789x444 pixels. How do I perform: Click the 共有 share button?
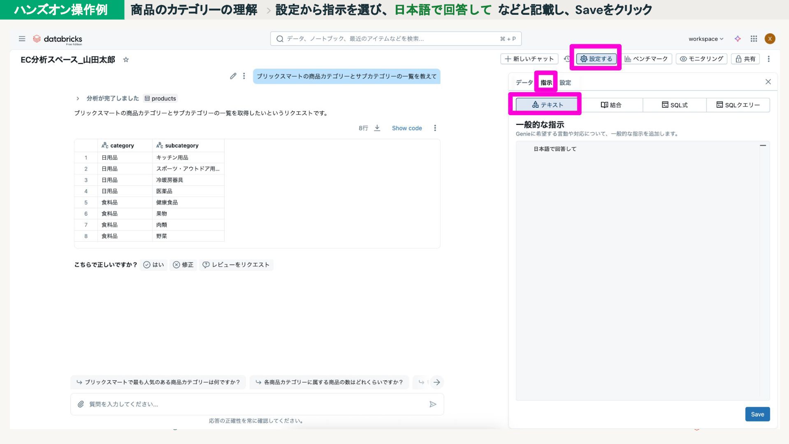pyautogui.click(x=745, y=59)
